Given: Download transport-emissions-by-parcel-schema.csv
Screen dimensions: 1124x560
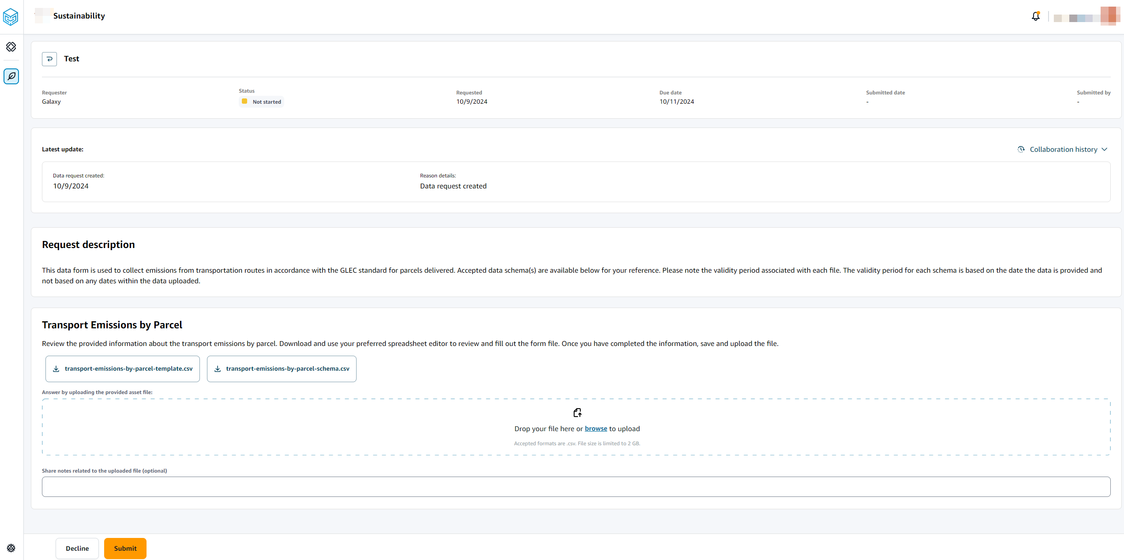Looking at the screenshot, I should click(x=282, y=368).
